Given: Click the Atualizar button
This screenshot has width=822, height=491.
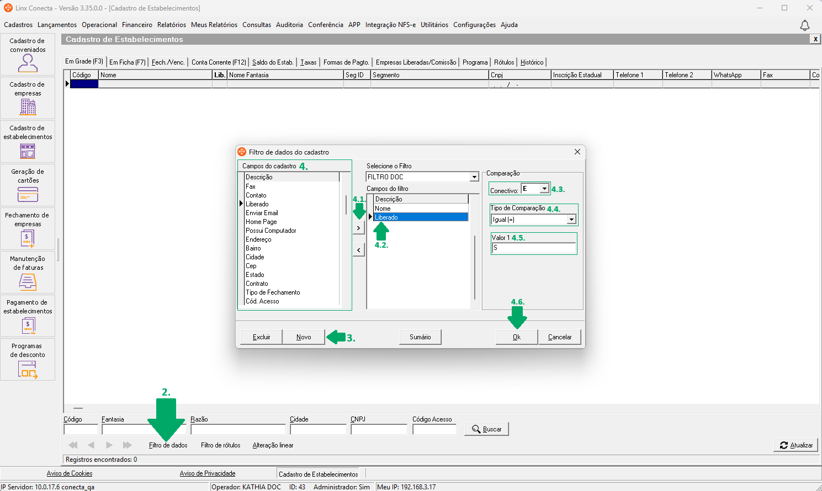Looking at the screenshot, I should (796, 445).
